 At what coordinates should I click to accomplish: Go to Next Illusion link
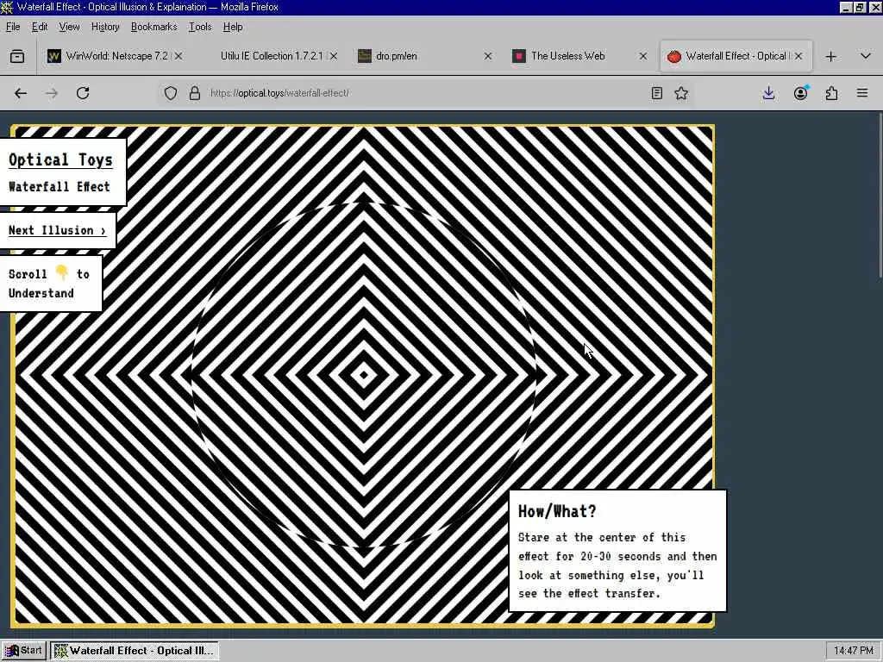[x=57, y=230]
